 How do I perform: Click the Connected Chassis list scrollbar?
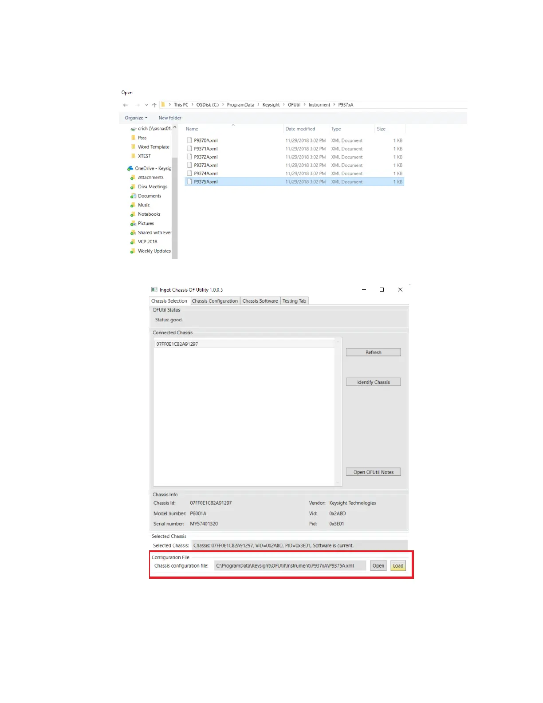[338, 412]
